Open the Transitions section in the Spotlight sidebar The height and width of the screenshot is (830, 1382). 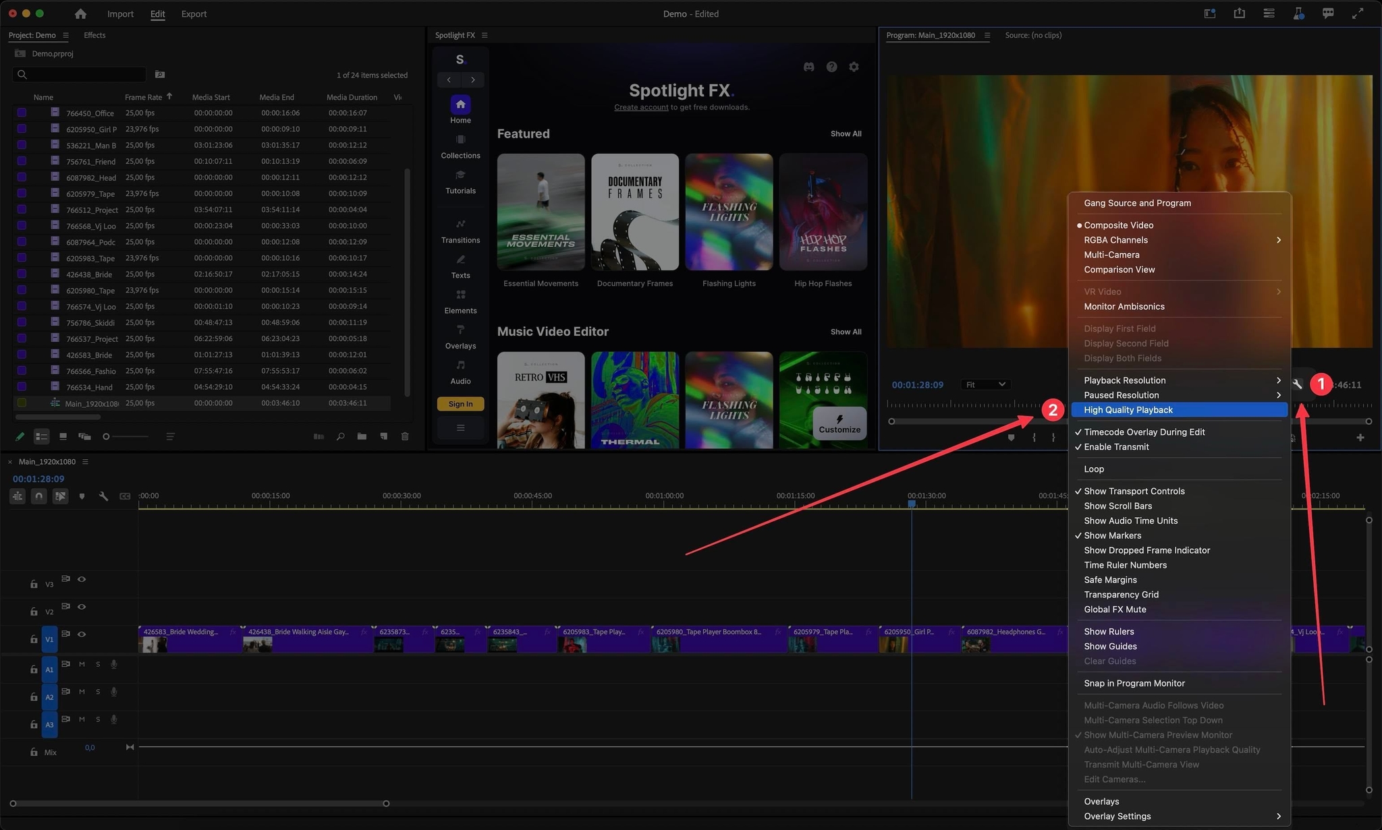click(x=460, y=231)
